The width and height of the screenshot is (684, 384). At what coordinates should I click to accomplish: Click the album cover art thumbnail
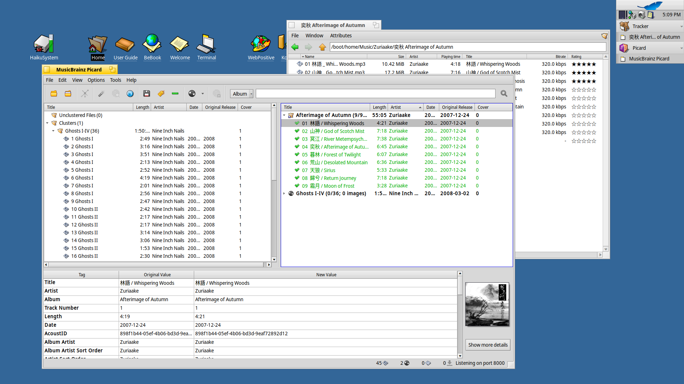coord(487,304)
